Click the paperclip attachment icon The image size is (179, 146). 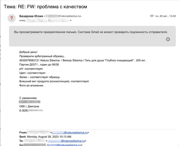point(152,16)
